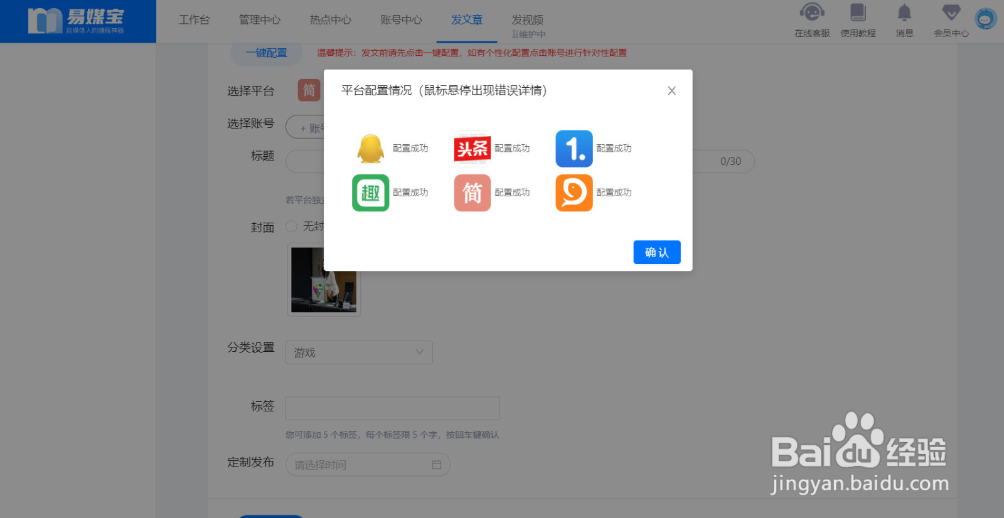Click the pink Jianshu (简) icon in dialog
Viewport: 1004px width, 518px height.
point(472,193)
